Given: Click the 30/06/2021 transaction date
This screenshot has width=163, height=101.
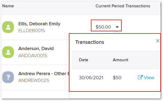Looking at the screenshot, I should coord(91,78).
